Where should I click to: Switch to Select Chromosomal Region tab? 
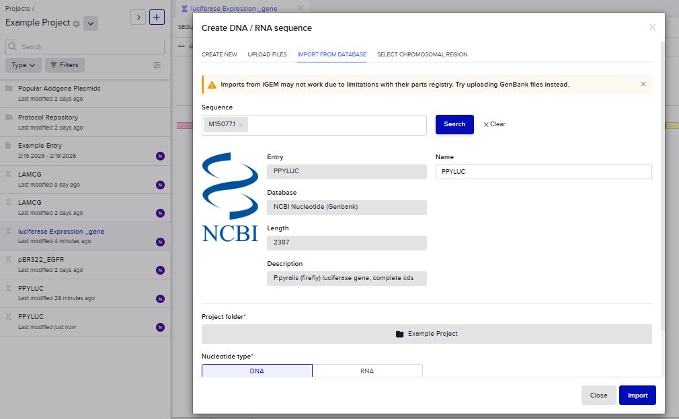pos(422,54)
